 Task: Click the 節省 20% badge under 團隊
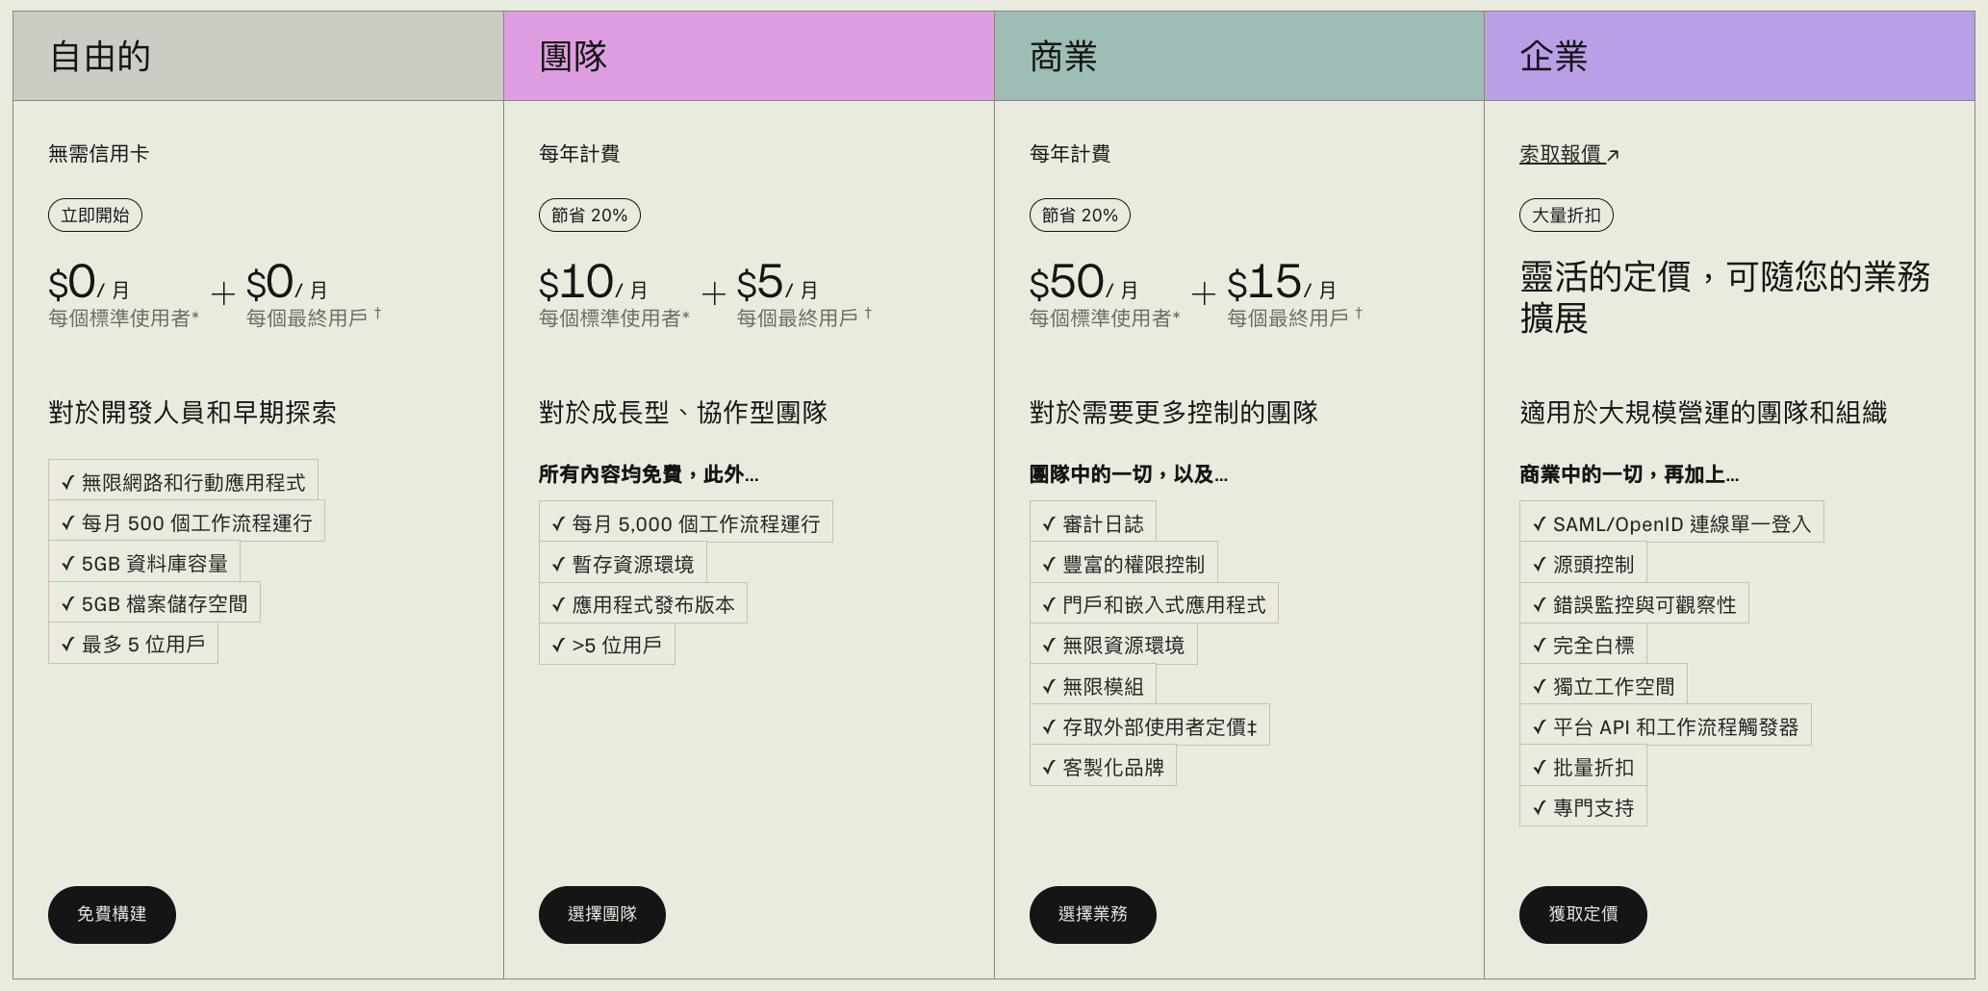coord(590,215)
